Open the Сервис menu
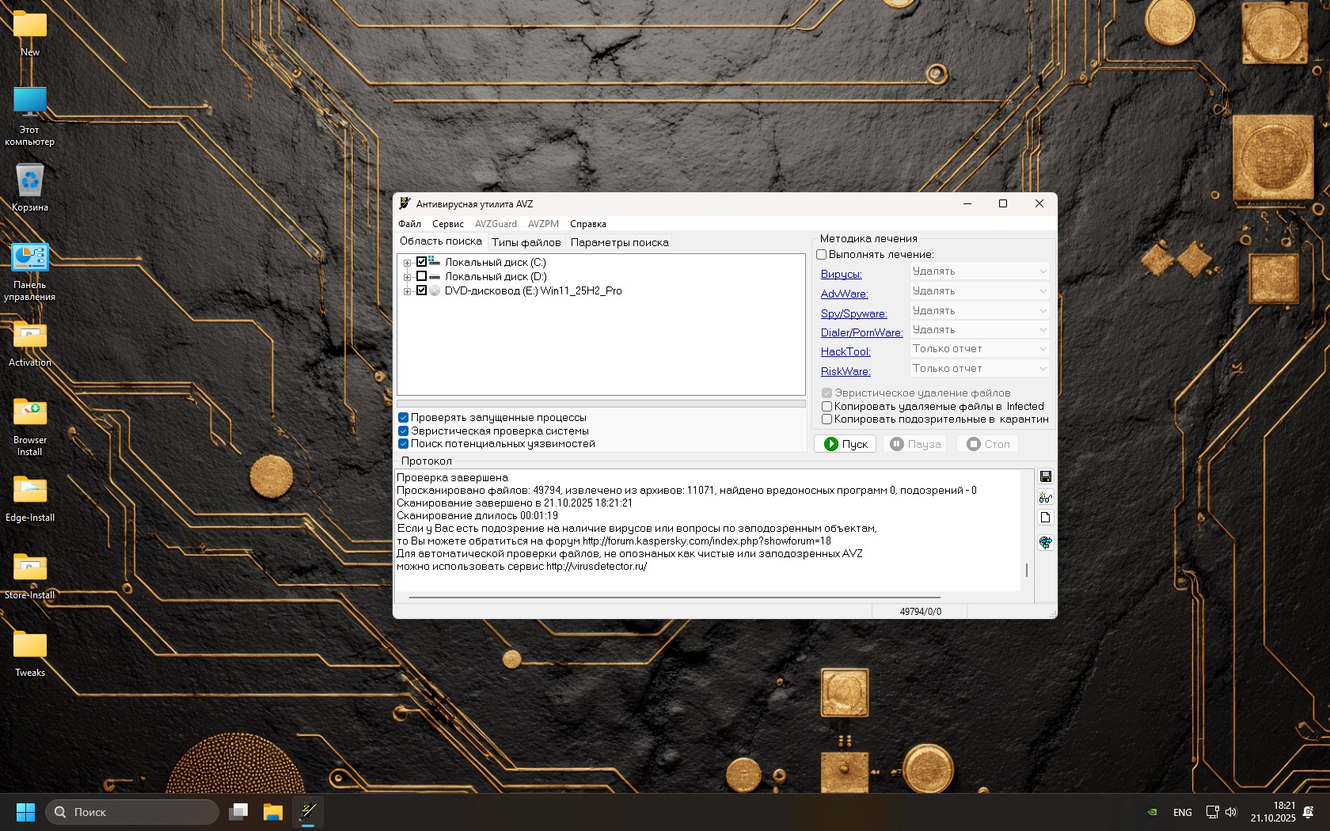The height and width of the screenshot is (831, 1330). pos(447,224)
